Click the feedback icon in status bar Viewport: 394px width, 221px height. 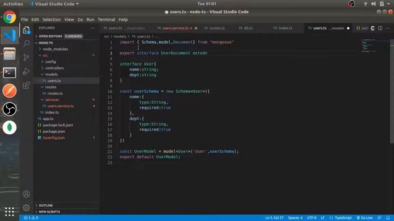point(379,218)
